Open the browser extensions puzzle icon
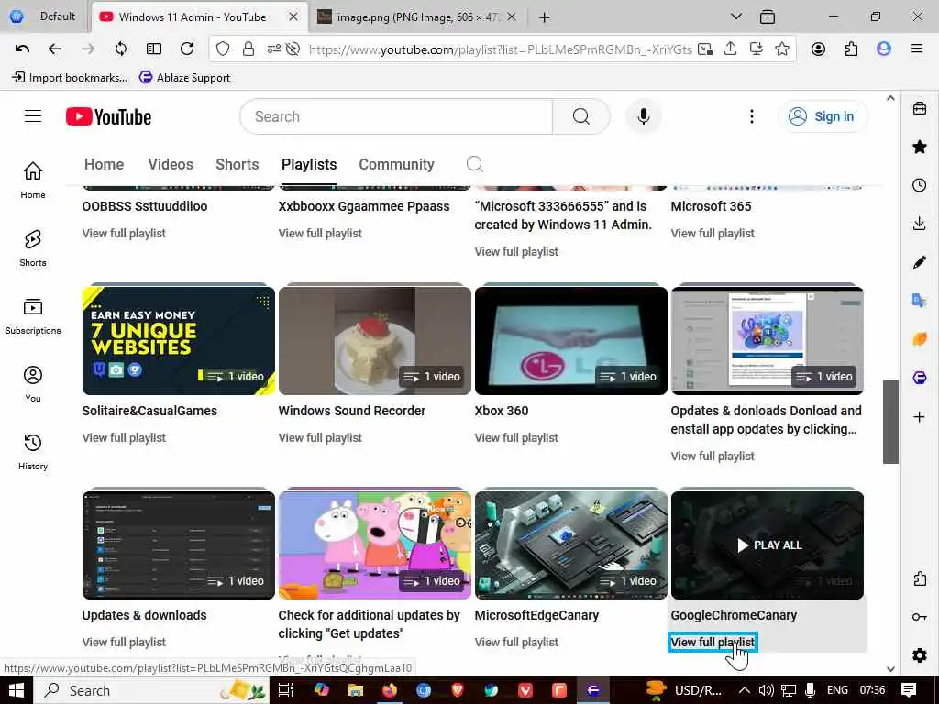This screenshot has width=939, height=704. pos(851,49)
